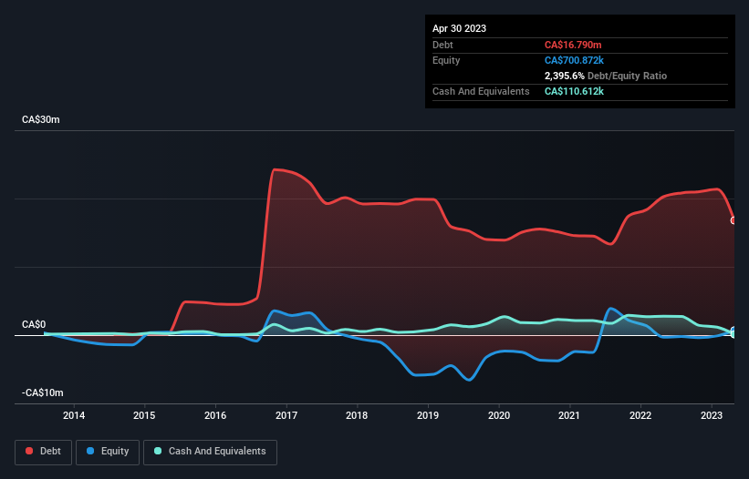Click the CA$0 y-axis label
This screenshot has width=749, height=479.
(34, 324)
